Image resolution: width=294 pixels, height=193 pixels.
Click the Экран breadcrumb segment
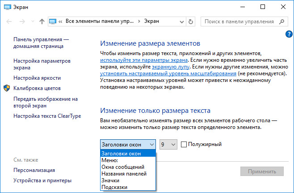point(151,21)
